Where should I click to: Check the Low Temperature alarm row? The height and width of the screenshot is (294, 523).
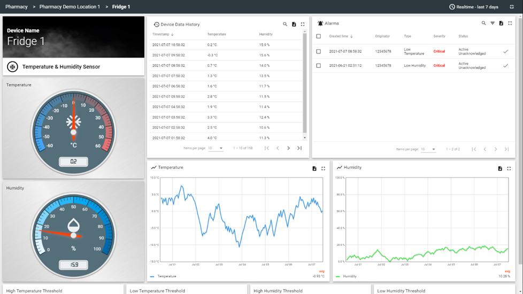pyautogui.click(x=319, y=52)
